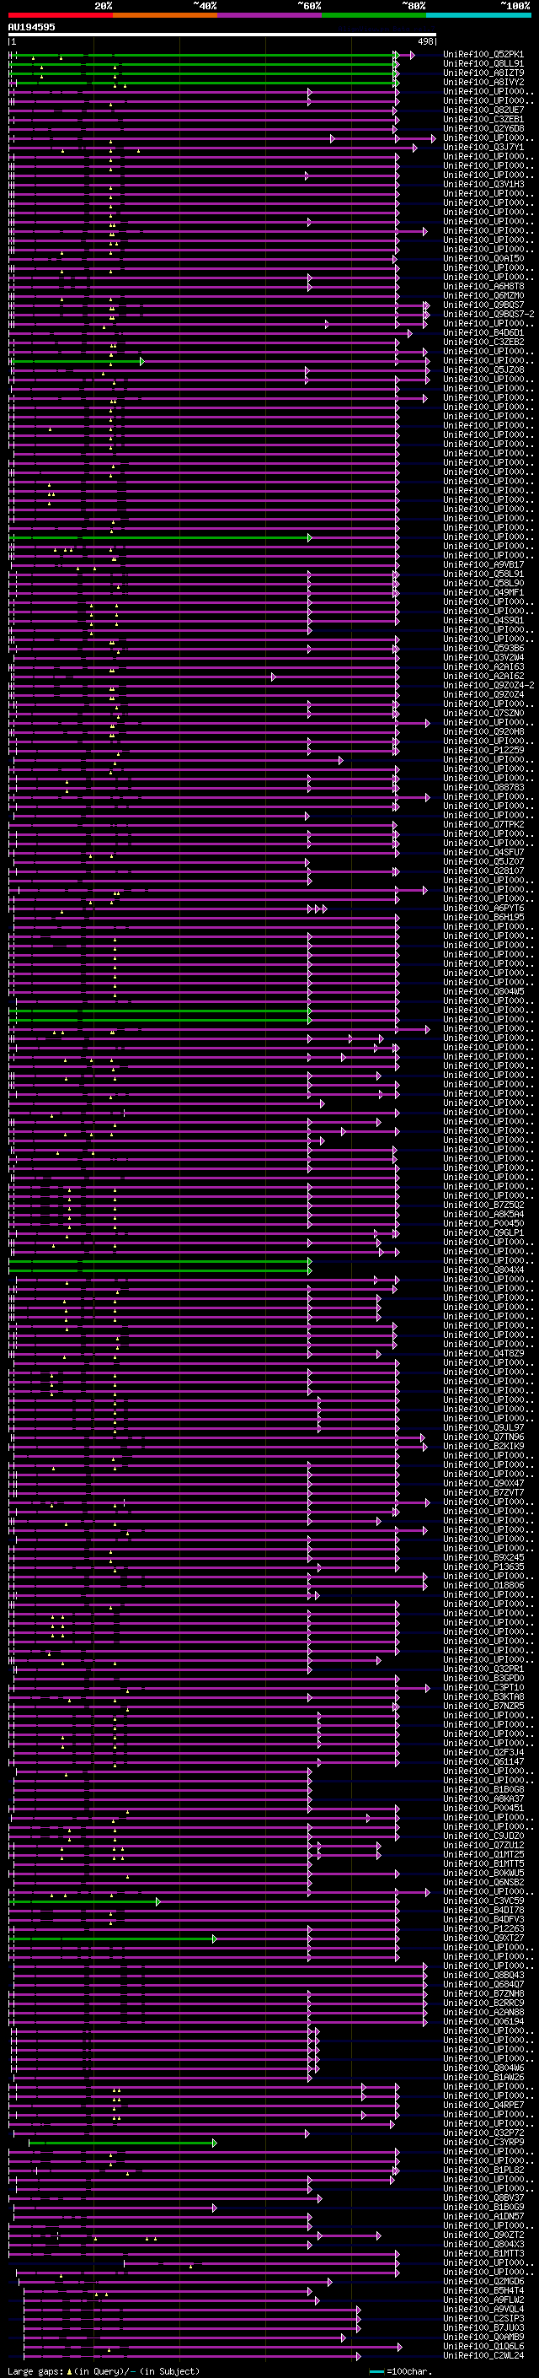Click hit label UniRef100_B2KIK9
The image size is (539, 2378).
click(483, 1447)
